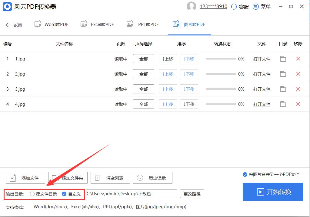Open 1.jpg via its 打开文件 link
Image resolution: width=310 pixels, height=217 pixels.
[262, 59]
